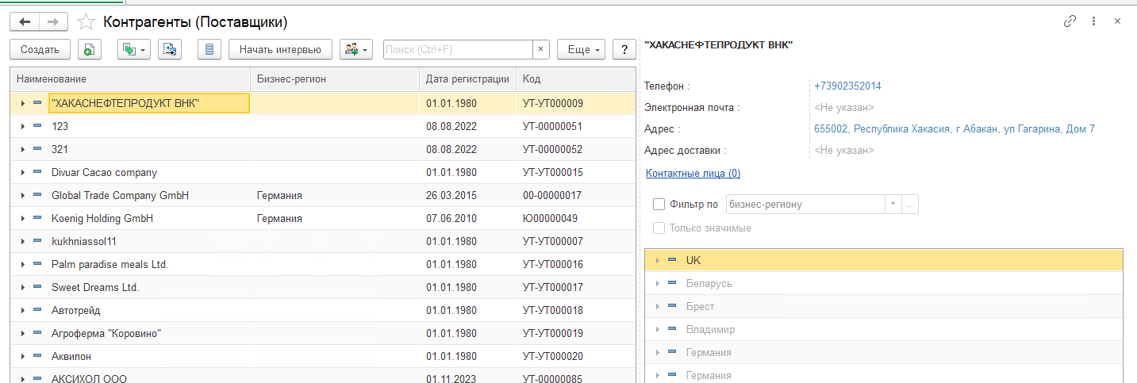This screenshot has width=1137, height=383.
Task: Add Контрагенты page to favorites star
Action: (86, 22)
